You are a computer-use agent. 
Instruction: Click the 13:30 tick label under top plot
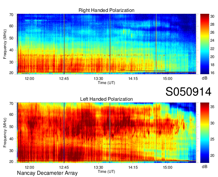click(x=98, y=79)
